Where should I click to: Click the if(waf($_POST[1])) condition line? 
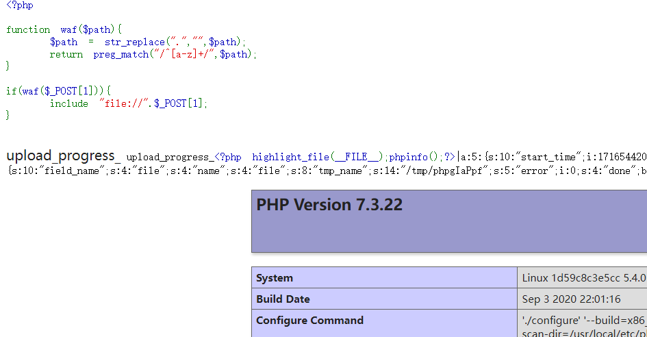pyautogui.click(x=58, y=90)
